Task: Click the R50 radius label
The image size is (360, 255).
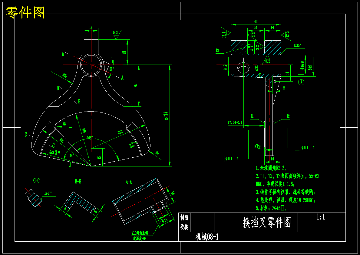Action: [x=120, y=133]
